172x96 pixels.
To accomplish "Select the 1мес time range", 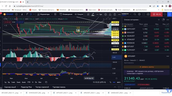I will [x=13, y=82].
